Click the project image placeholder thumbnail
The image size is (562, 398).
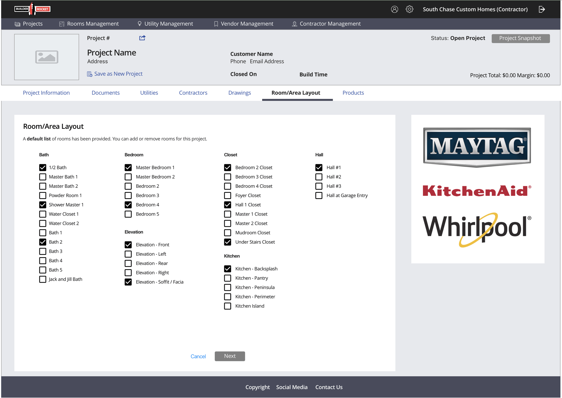coord(46,57)
